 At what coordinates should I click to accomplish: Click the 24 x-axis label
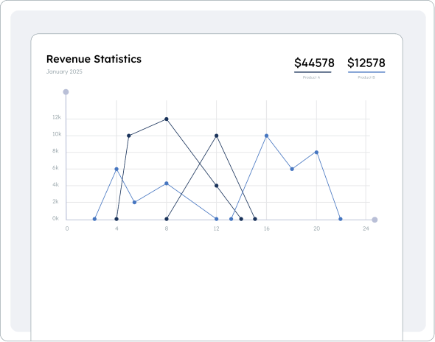pyautogui.click(x=366, y=228)
